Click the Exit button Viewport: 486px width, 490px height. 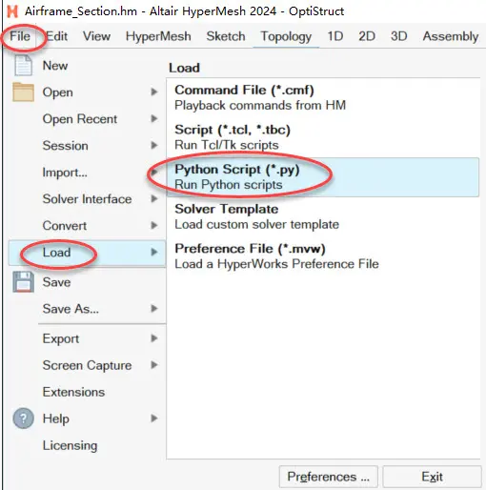pos(432,477)
